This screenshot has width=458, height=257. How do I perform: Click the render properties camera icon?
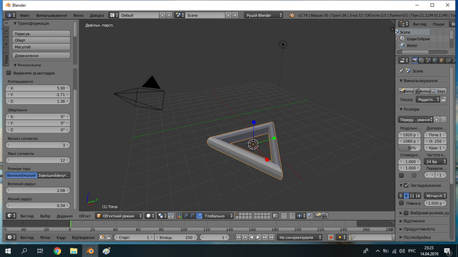pyautogui.click(x=415, y=61)
